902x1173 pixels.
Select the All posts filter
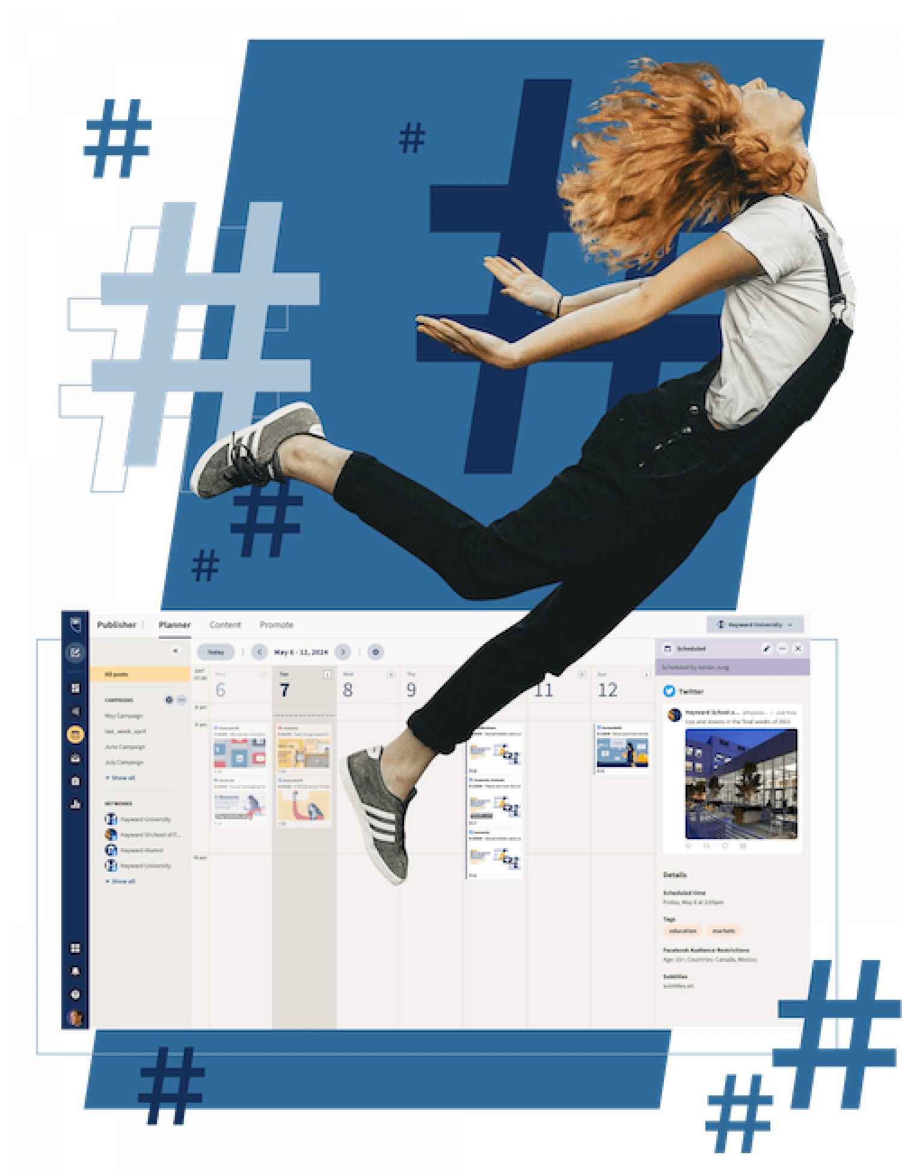(x=140, y=674)
